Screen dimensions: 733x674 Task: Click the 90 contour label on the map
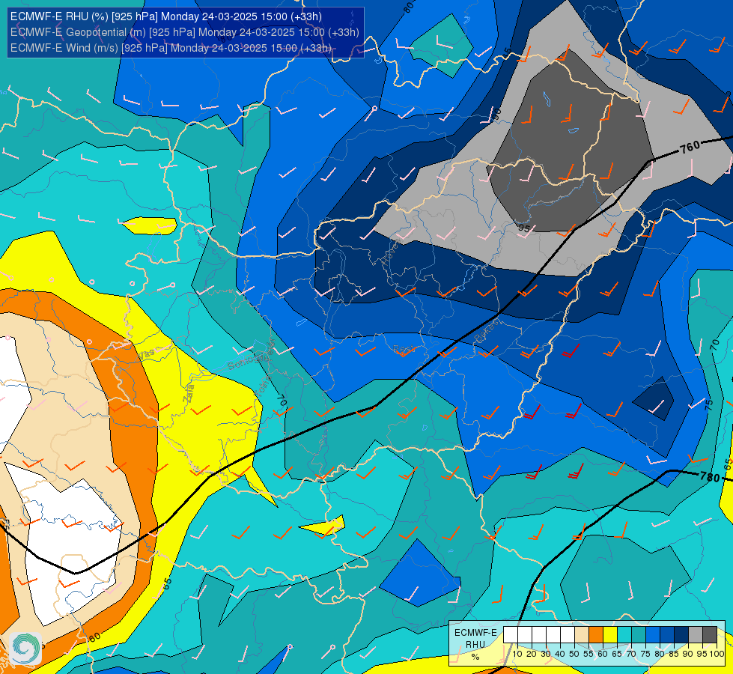pos(497,114)
